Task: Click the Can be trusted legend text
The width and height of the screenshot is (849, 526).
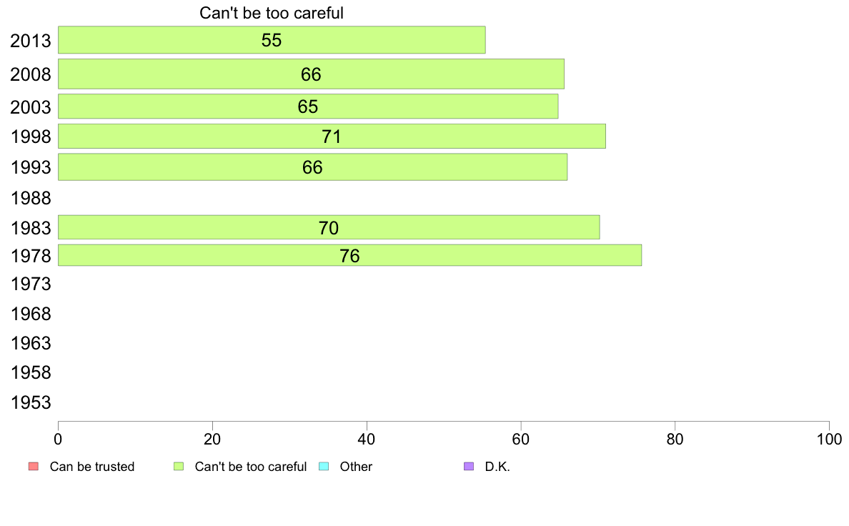Action: point(92,467)
